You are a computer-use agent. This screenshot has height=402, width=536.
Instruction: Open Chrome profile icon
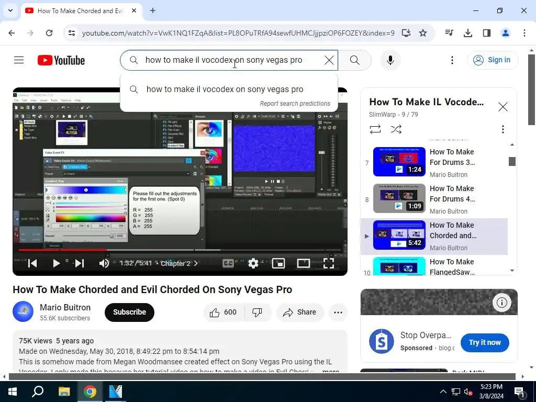(x=505, y=33)
